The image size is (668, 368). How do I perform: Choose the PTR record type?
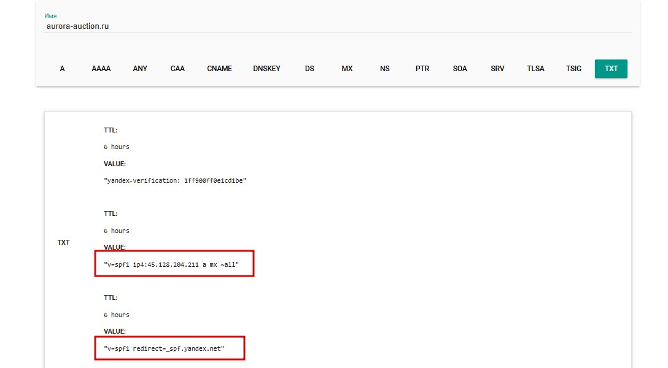[x=422, y=69]
